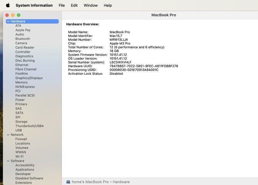This screenshot has width=258, height=185.
Task: Collapse the Hardware section chevron
Action: [x=8, y=21]
